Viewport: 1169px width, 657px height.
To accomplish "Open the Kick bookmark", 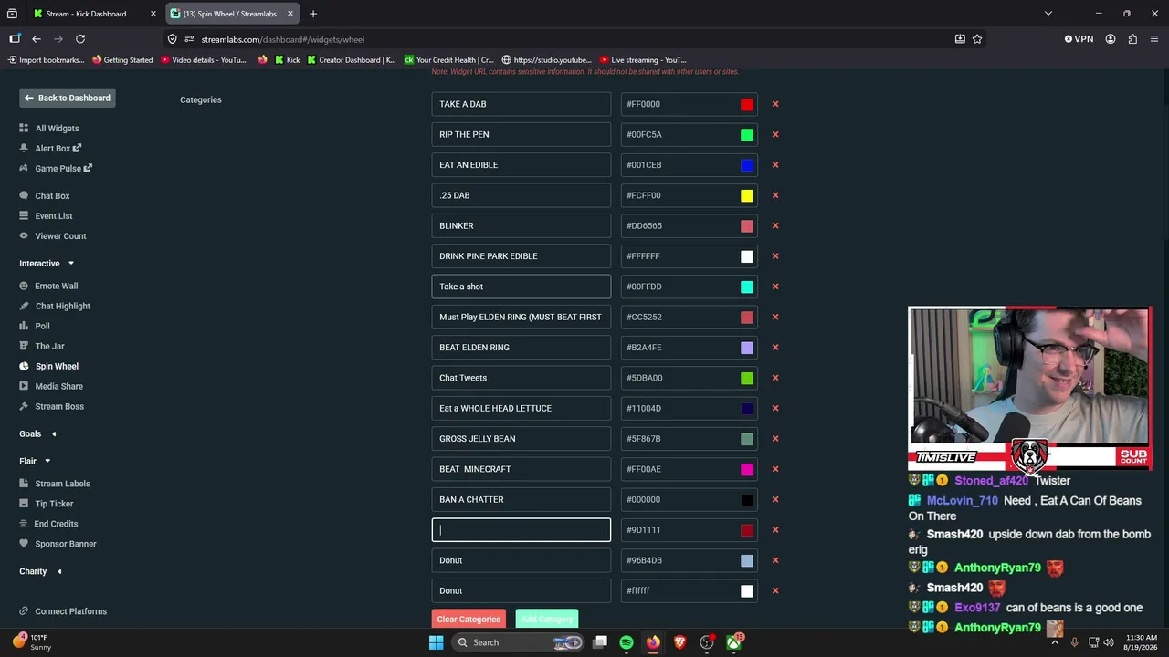I will tap(287, 60).
